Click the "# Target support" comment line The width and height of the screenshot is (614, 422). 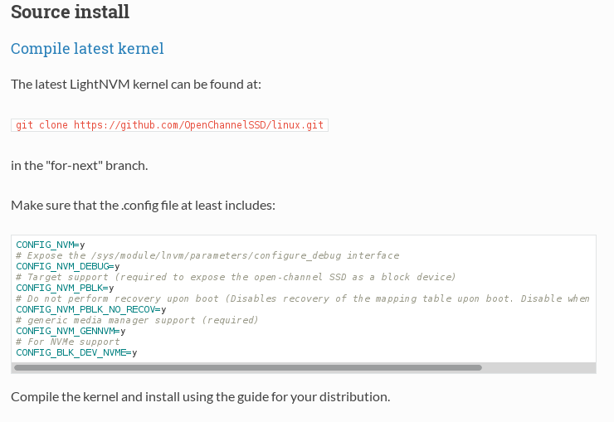tap(236, 277)
